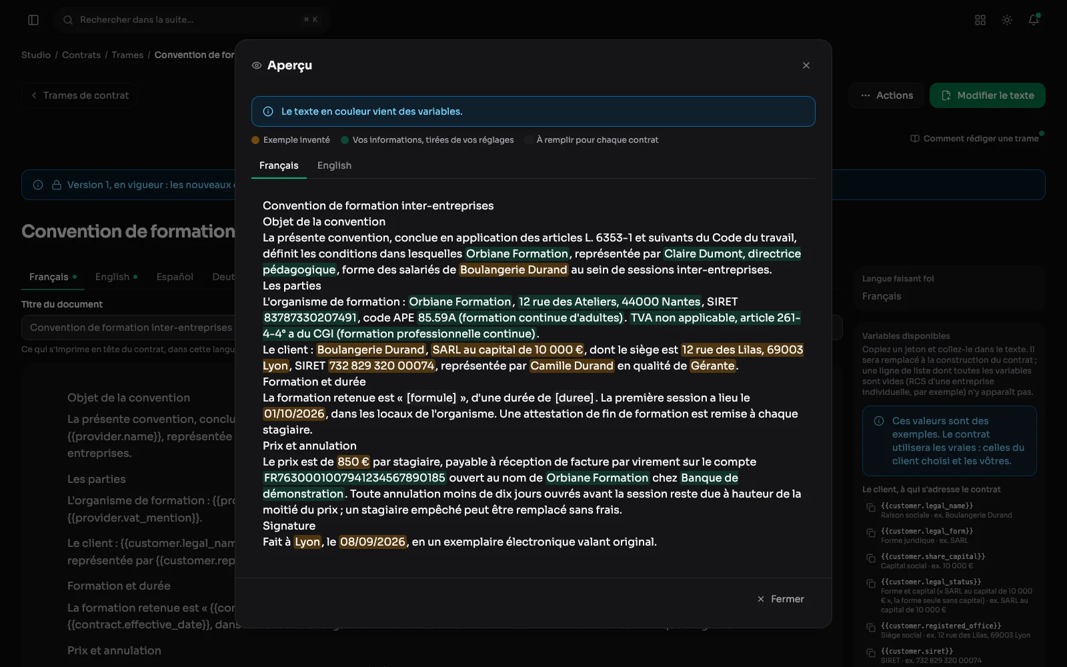Click the Langue faisant foi Français value
The width and height of the screenshot is (1067, 667).
882,296
